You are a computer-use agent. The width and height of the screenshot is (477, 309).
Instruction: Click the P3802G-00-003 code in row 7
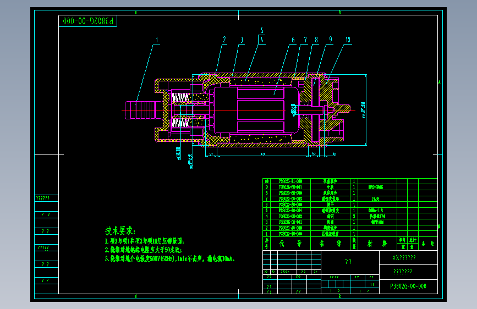pos(290,199)
